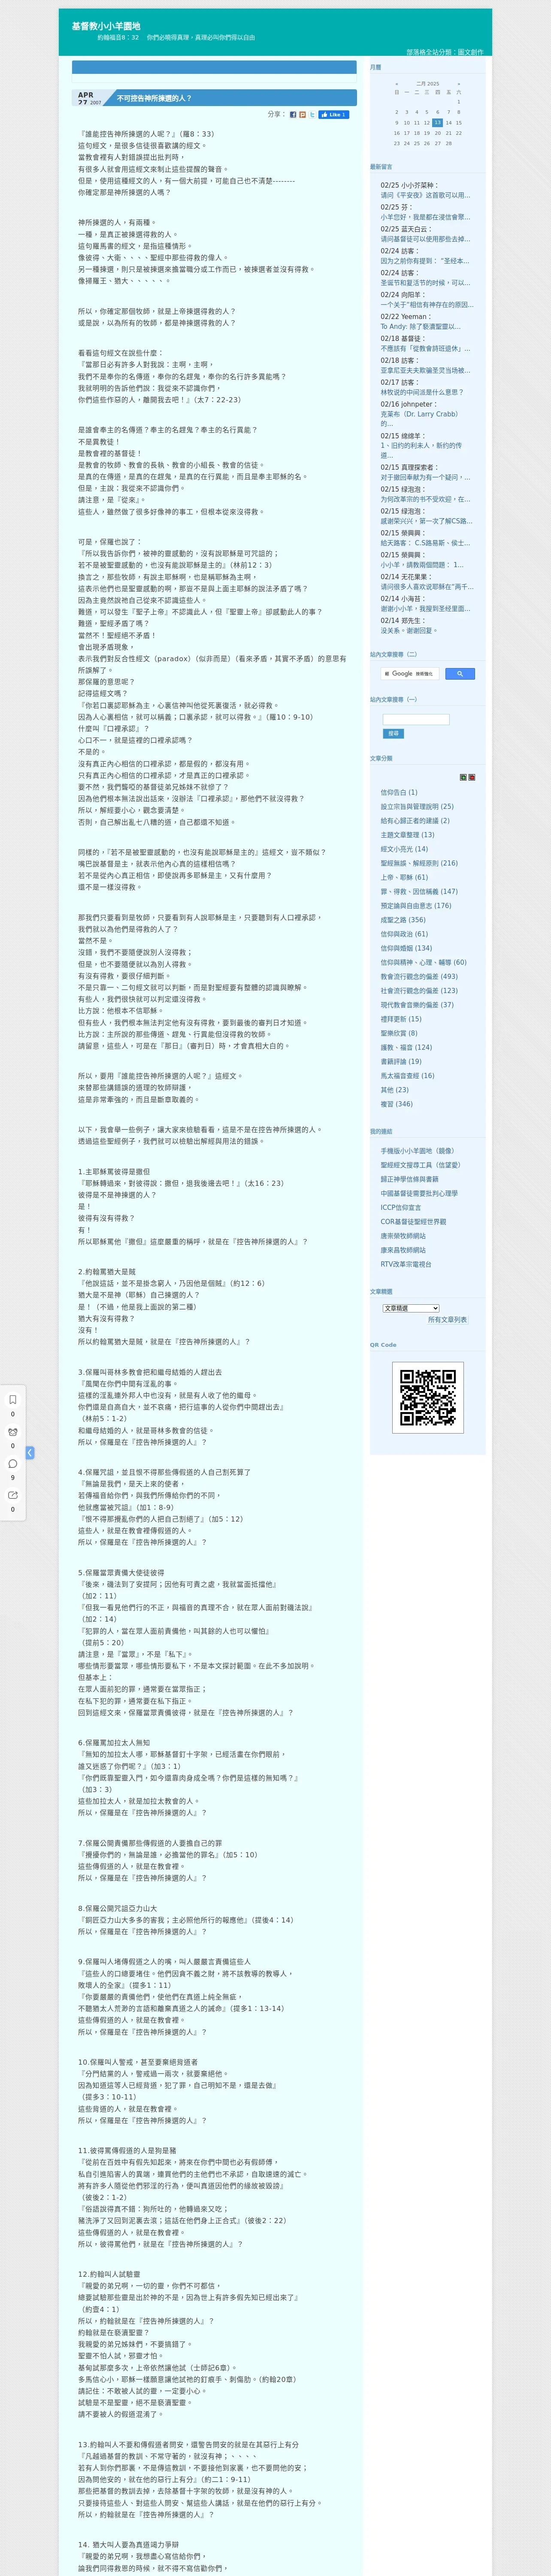Click the QR Code image
Viewport: 551px width, 2576px height.
[x=428, y=1397]
